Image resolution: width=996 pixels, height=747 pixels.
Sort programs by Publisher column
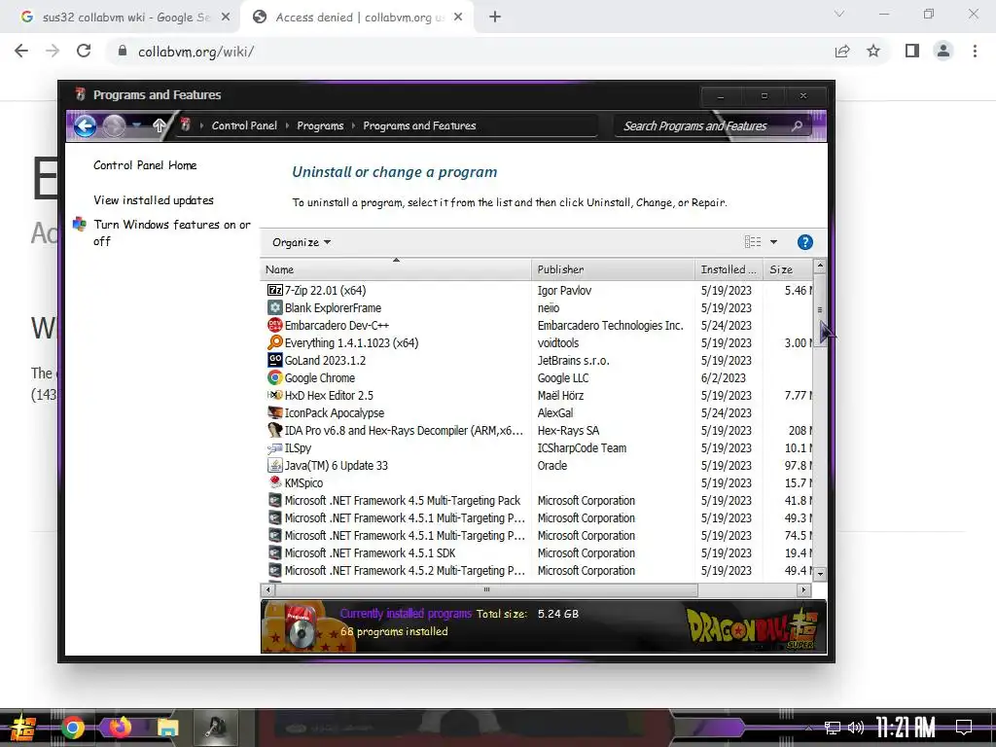[613, 270]
